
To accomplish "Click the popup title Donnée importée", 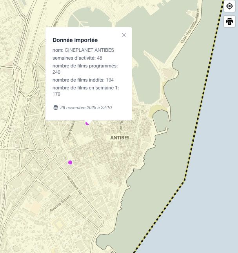I will click(75, 40).
